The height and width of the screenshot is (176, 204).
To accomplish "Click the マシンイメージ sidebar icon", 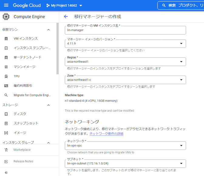I will pos(6,67).
